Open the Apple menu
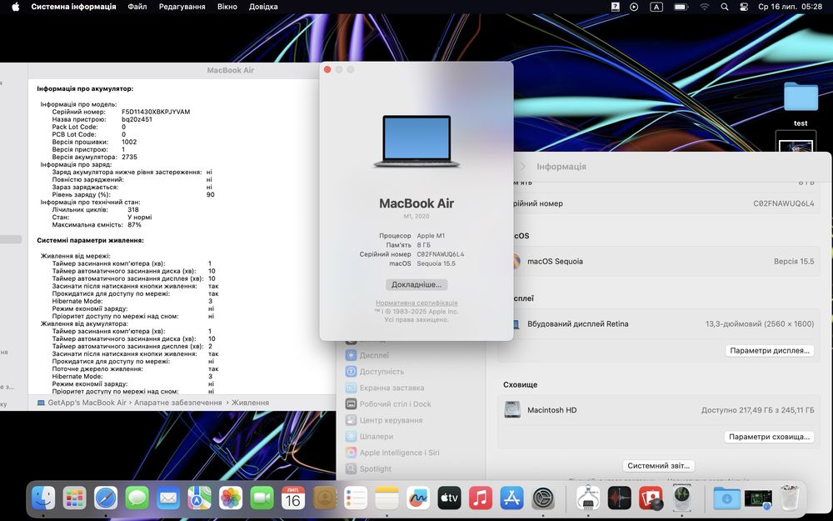The image size is (833, 521). (x=15, y=7)
